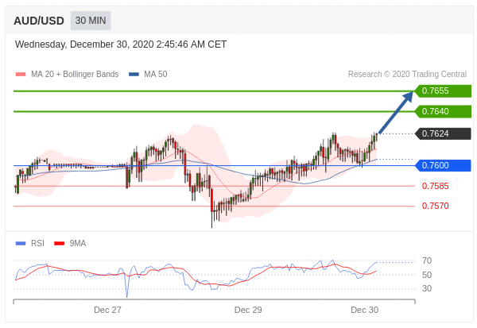
Task: Click the 0.7600 pivot price tag
Action: [444, 165]
